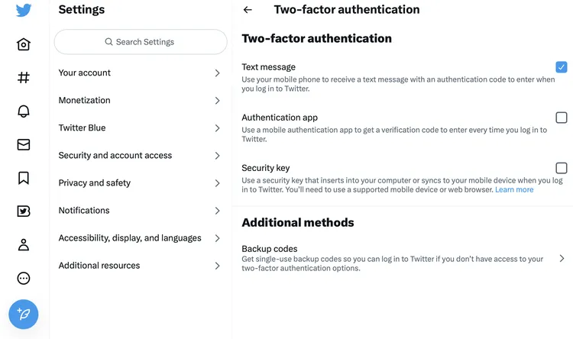The image size is (573, 339).
Task: Enable the Security key checkbox
Action: [562, 168]
